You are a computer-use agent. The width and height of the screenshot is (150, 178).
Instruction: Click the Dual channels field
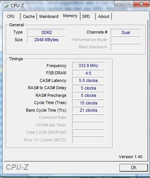coord(126,32)
